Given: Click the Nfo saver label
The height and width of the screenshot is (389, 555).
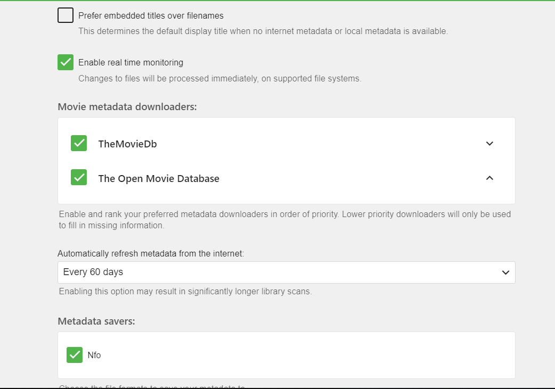Looking at the screenshot, I should [x=94, y=355].
